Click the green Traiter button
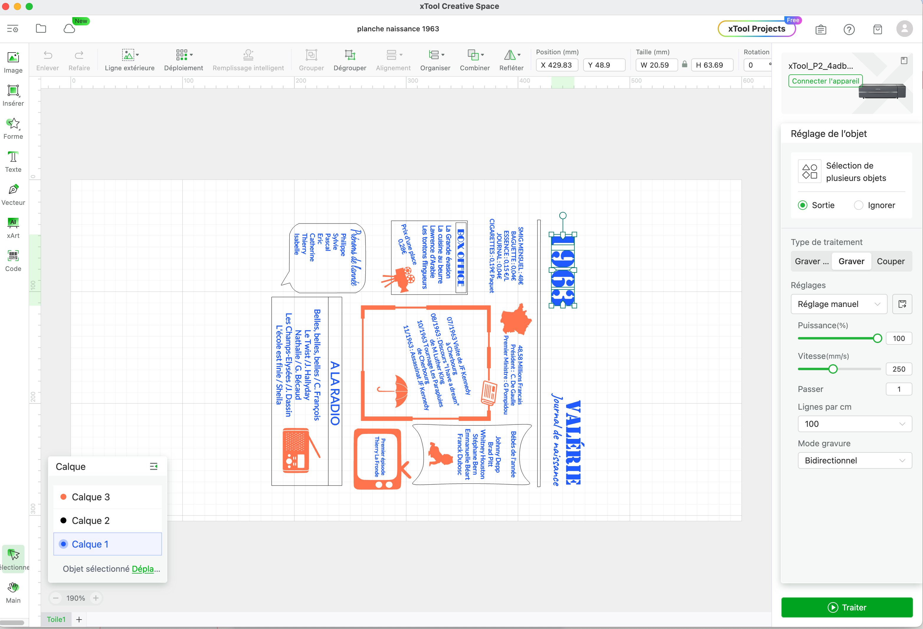The image size is (923, 629). [x=847, y=607]
